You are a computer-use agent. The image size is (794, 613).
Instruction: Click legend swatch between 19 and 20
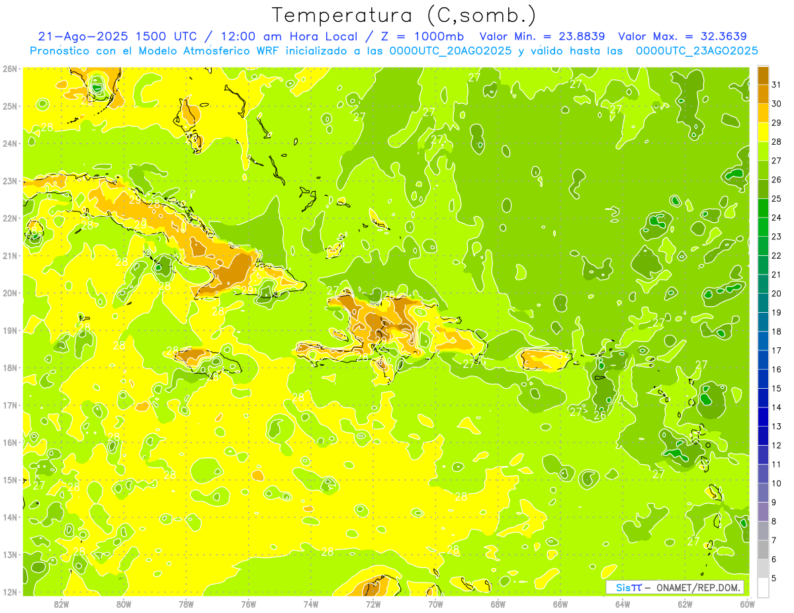pos(763,304)
